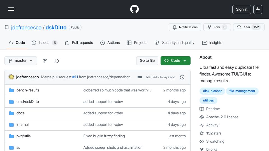This screenshot has height=151, width=269.
Task: Open commit bfe3f44 hash link
Action: pos(152,77)
